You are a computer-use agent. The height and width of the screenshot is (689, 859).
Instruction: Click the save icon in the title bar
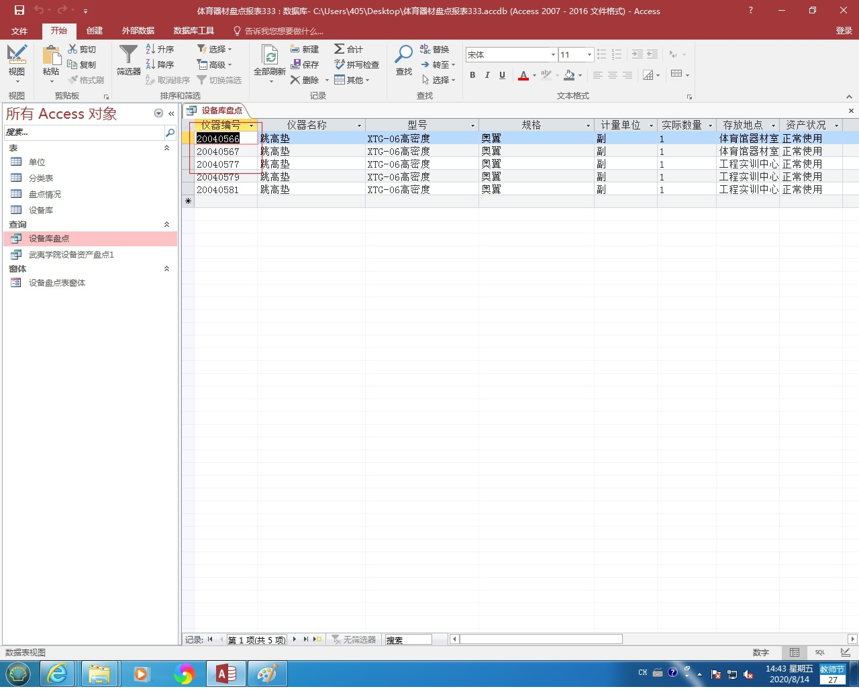[19, 10]
